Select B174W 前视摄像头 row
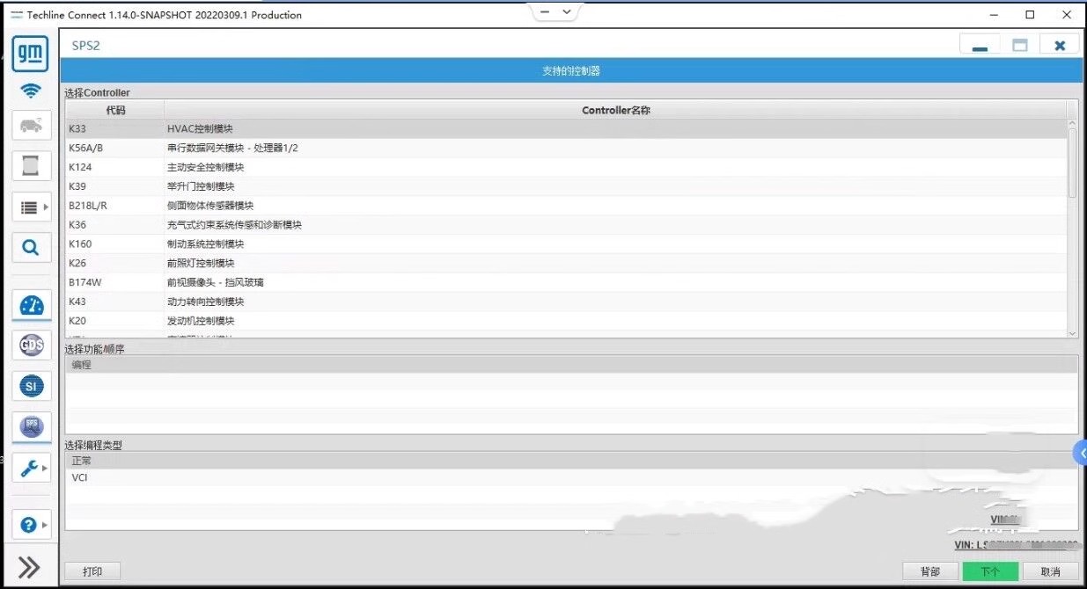 click(x=566, y=282)
